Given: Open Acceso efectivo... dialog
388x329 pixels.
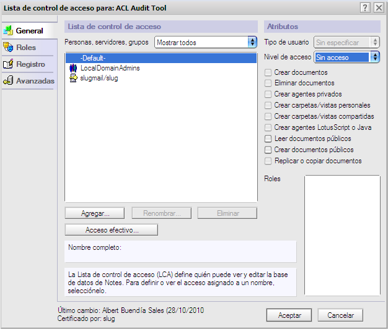Looking at the screenshot, I should click(112, 230).
